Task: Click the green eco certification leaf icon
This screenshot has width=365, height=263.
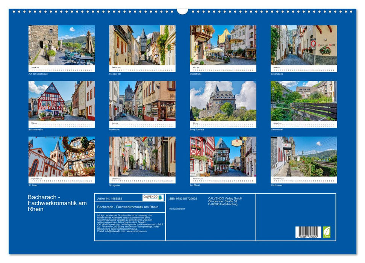Action: click(327, 232)
